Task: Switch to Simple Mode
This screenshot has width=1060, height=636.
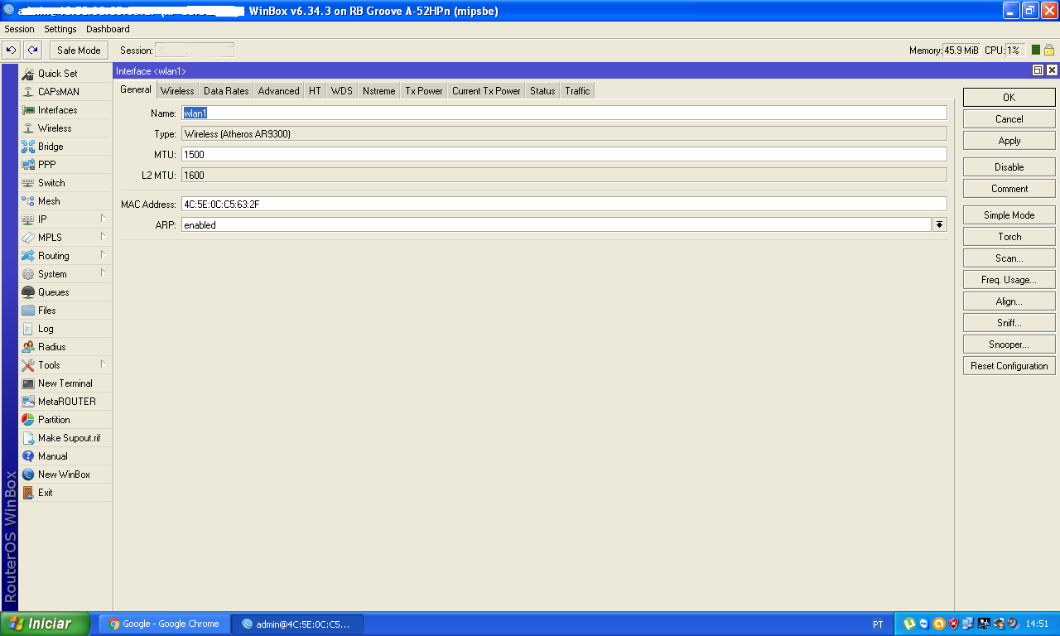Action: tap(1009, 215)
